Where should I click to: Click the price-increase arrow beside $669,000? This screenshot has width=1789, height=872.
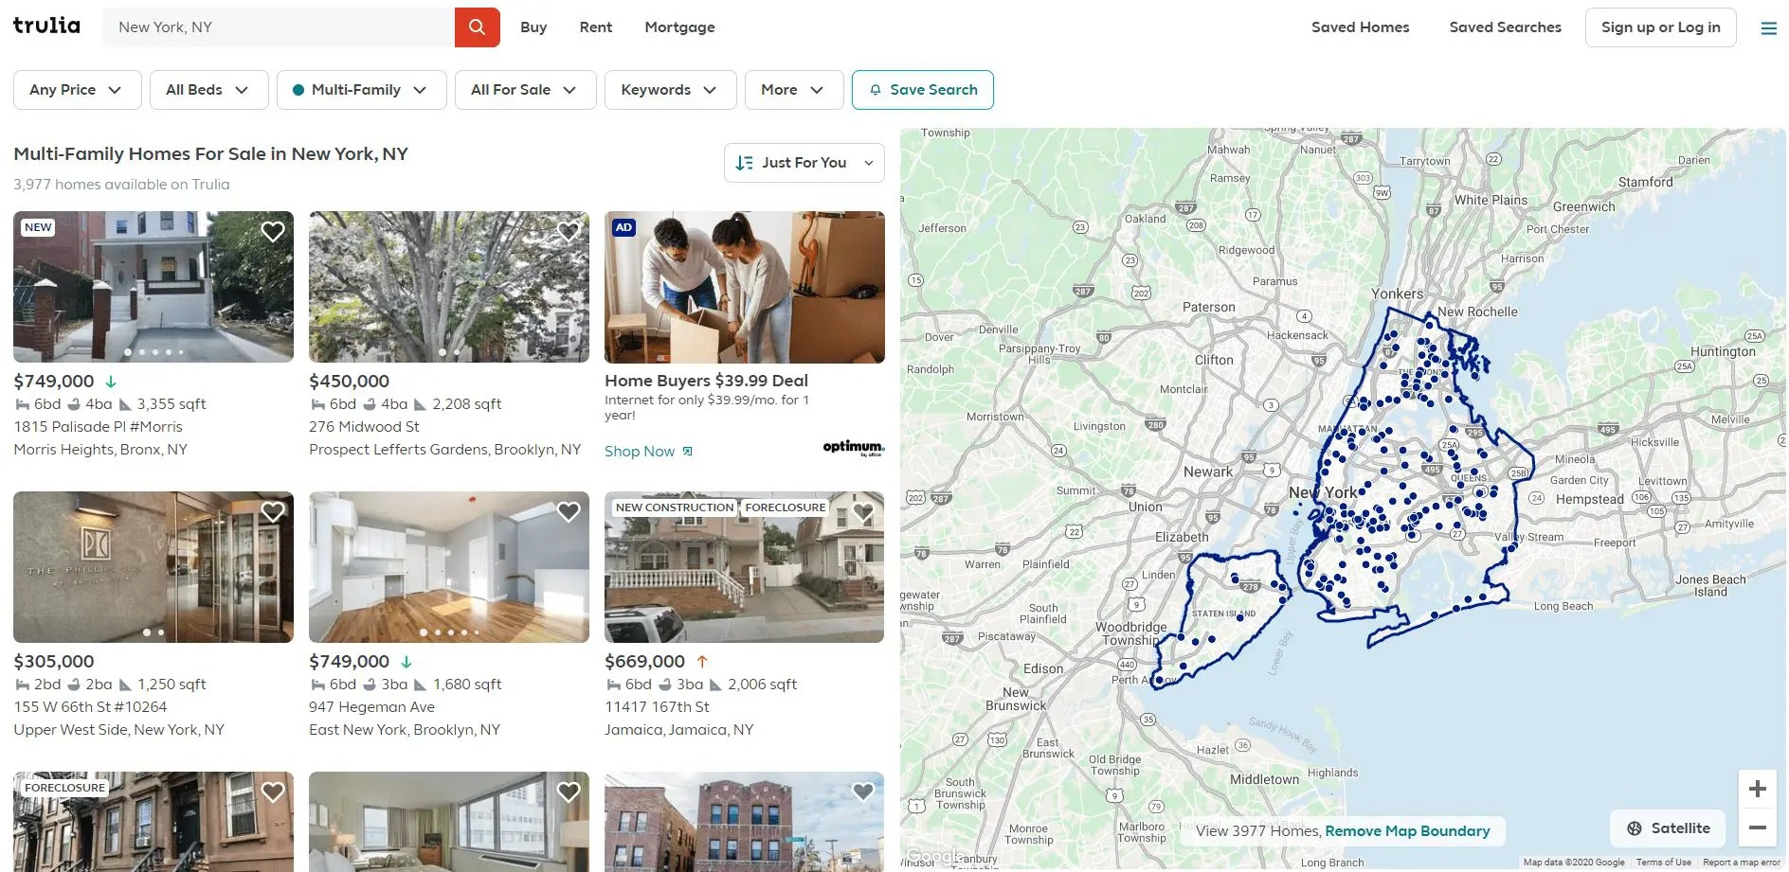(x=702, y=662)
